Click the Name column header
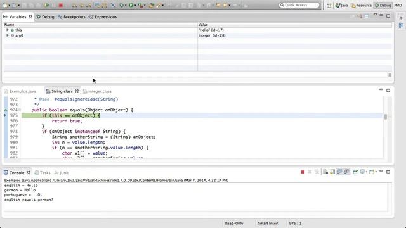This screenshot has height=228, width=406. point(100,25)
